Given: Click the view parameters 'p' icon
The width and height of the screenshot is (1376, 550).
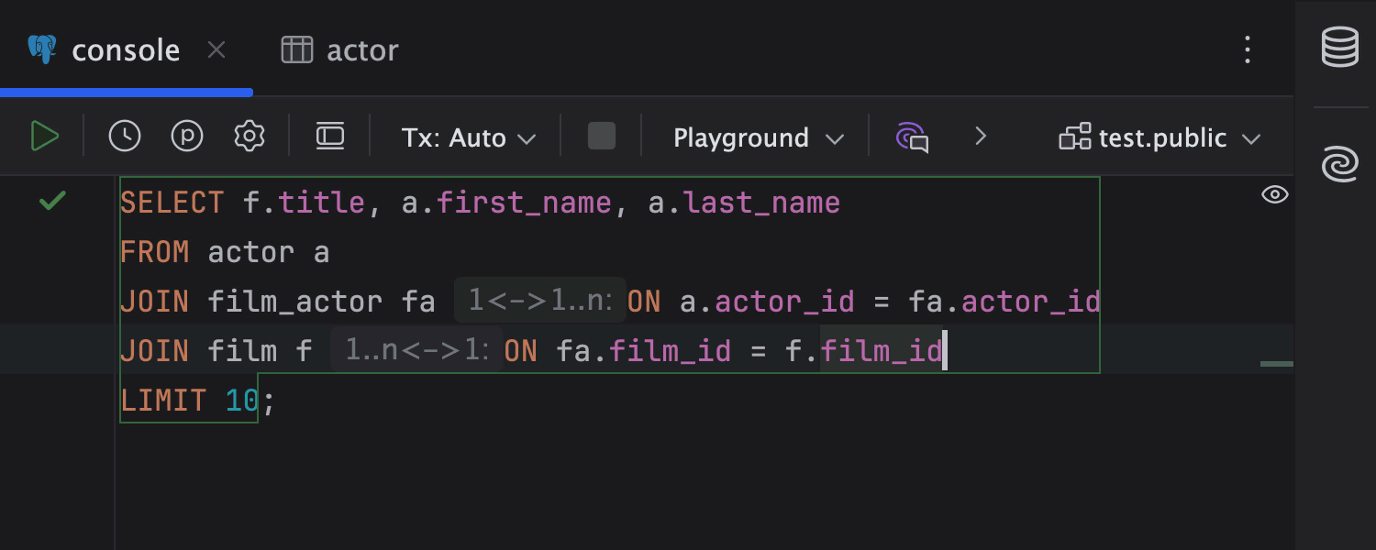Looking at the screenshot, I should [x=187, y=137].
